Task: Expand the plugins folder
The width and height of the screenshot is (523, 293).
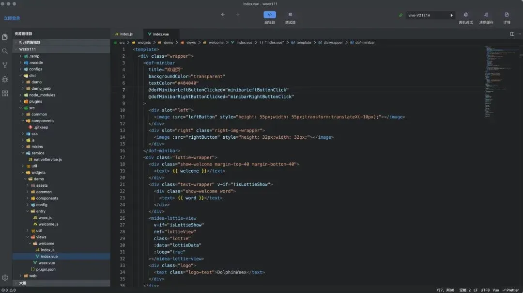Action: click(62, 101)
